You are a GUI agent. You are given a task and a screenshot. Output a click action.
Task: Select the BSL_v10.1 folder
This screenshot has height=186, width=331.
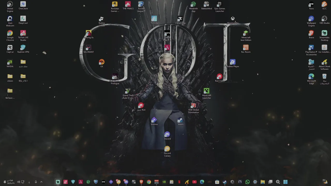23,78
